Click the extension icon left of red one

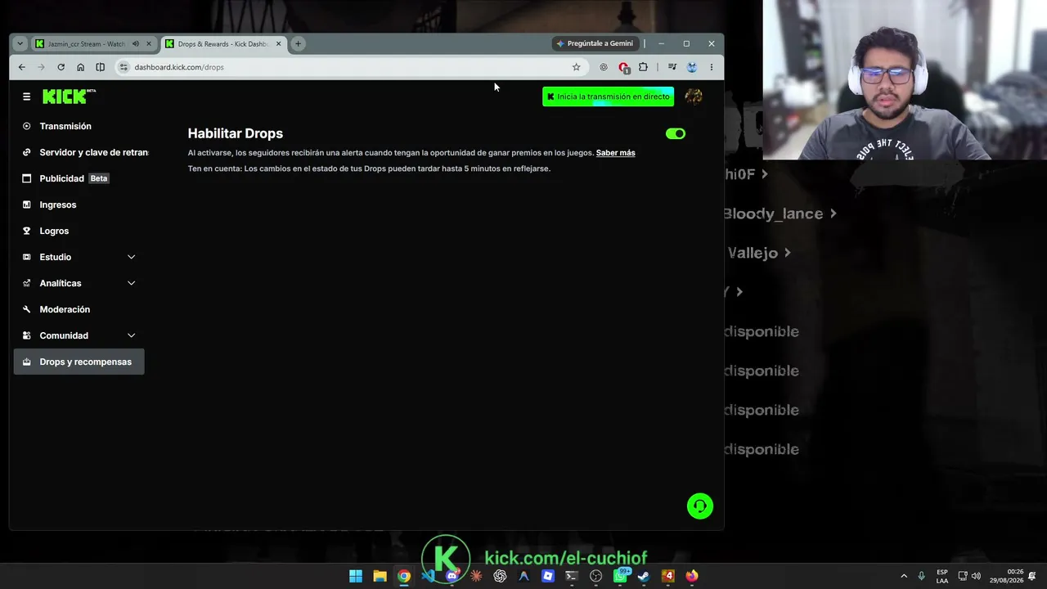(x=604, y=67)
